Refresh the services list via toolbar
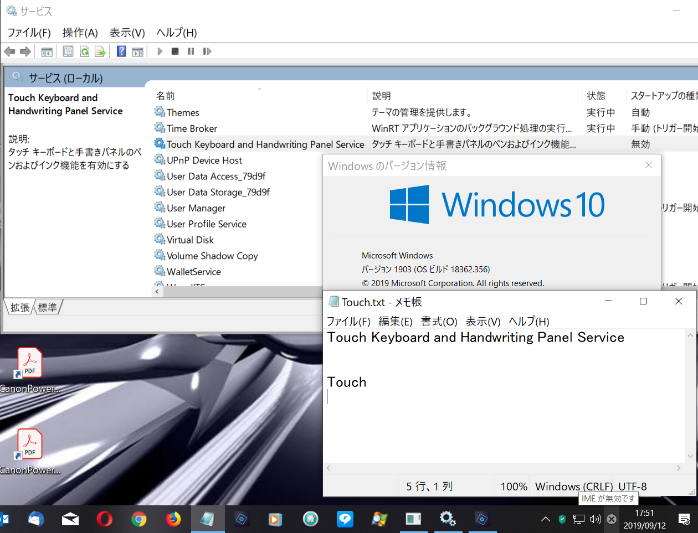698x533 pixels. (84, 51)
